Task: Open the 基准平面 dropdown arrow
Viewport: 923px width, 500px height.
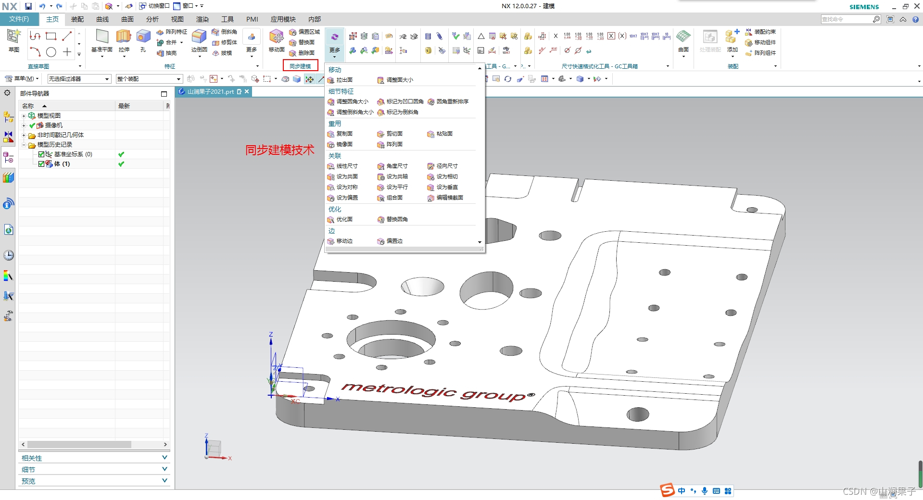Action: [x=102, y=57]
